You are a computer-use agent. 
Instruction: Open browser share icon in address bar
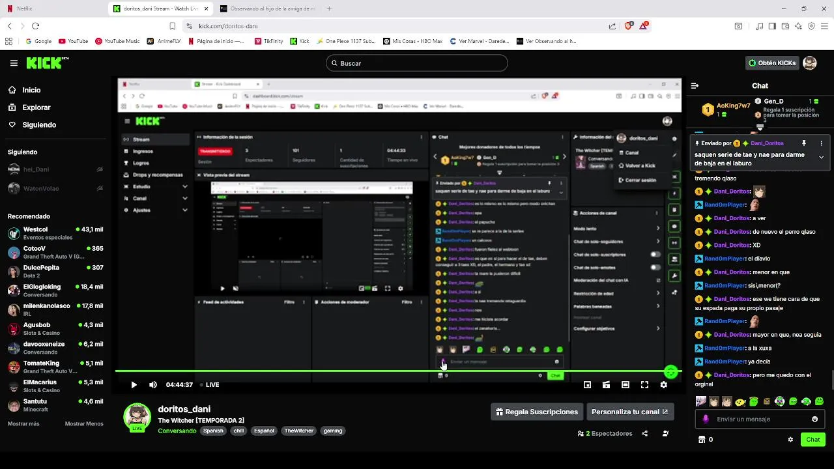(612, 26)
